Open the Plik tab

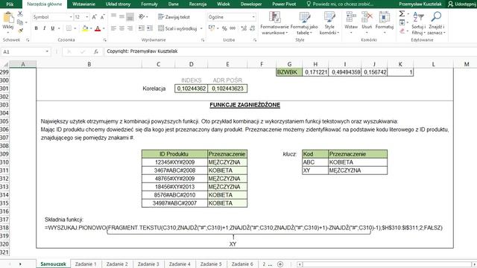tap(10, 4)
